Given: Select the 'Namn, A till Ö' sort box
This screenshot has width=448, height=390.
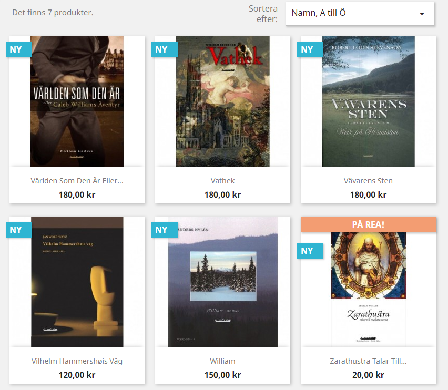Looking at the screenshot, I should click(x=360, y=14).
